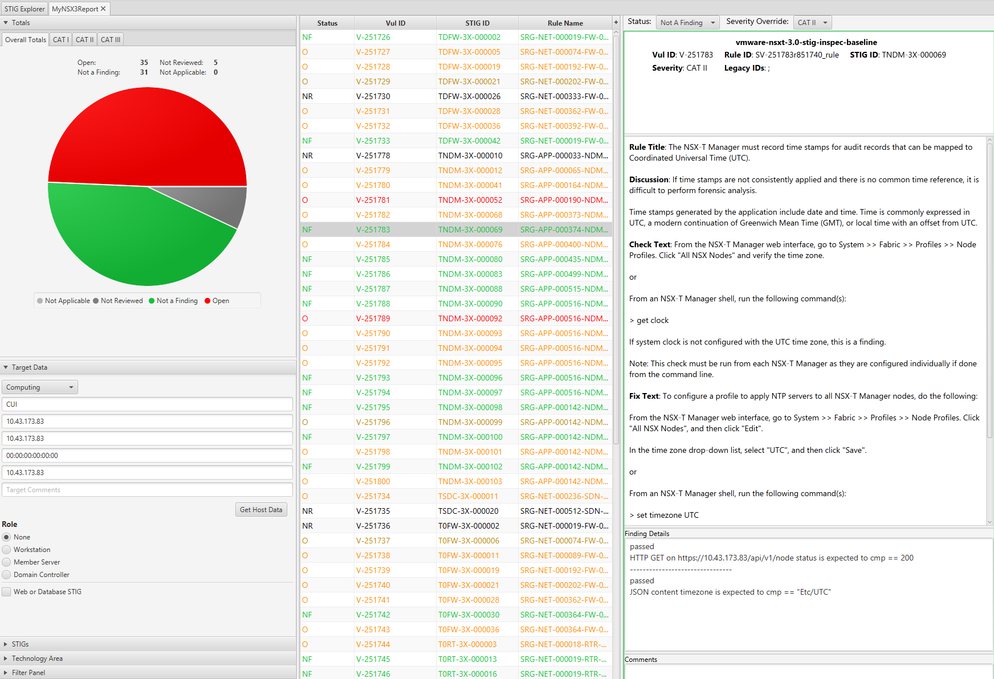Select row V-251742 T0FW-3X-000030
The image size is (994, 679).
pyautogui.click(x=456, y=615)
